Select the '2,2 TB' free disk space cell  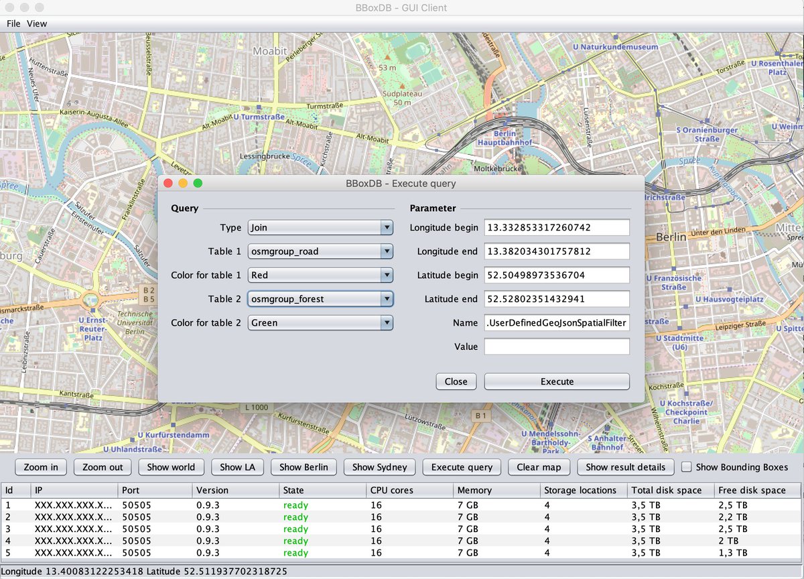[x=758, y=517]
